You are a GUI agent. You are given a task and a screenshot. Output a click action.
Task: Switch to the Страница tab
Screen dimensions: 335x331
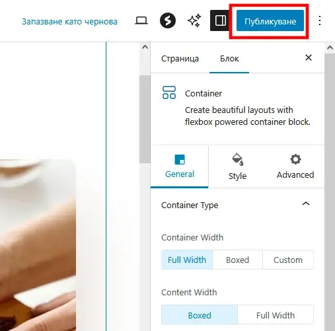pos(180,59)
